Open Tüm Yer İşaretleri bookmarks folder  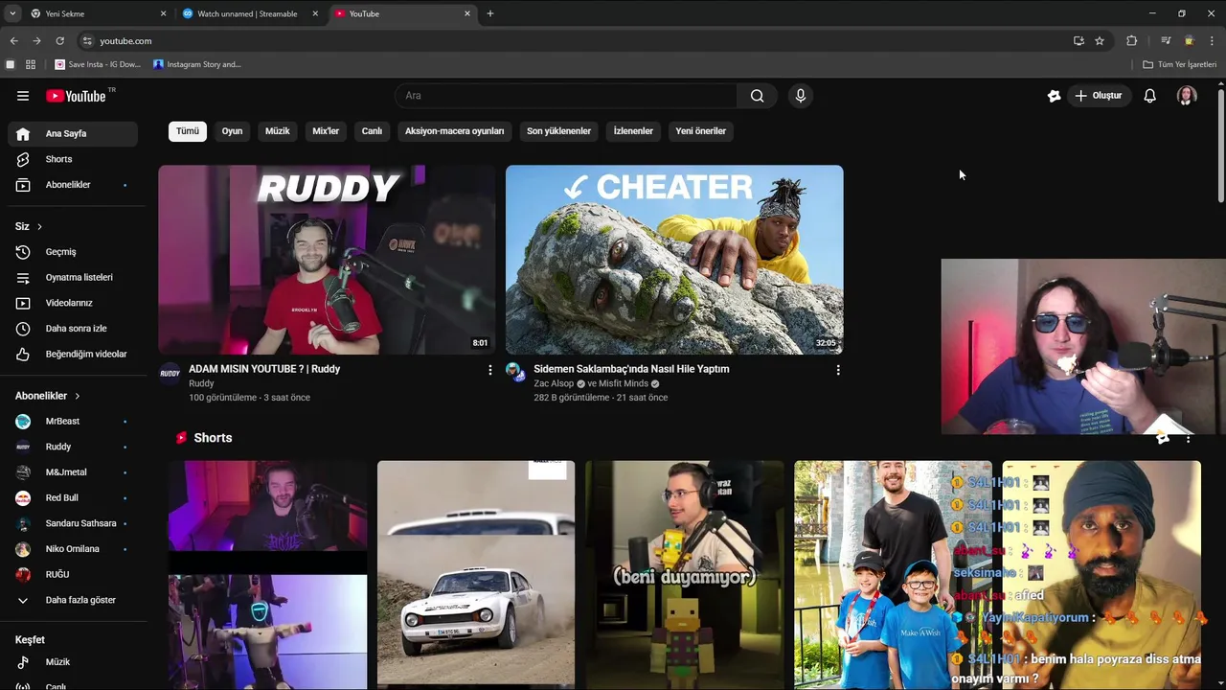coord(1179,64)
